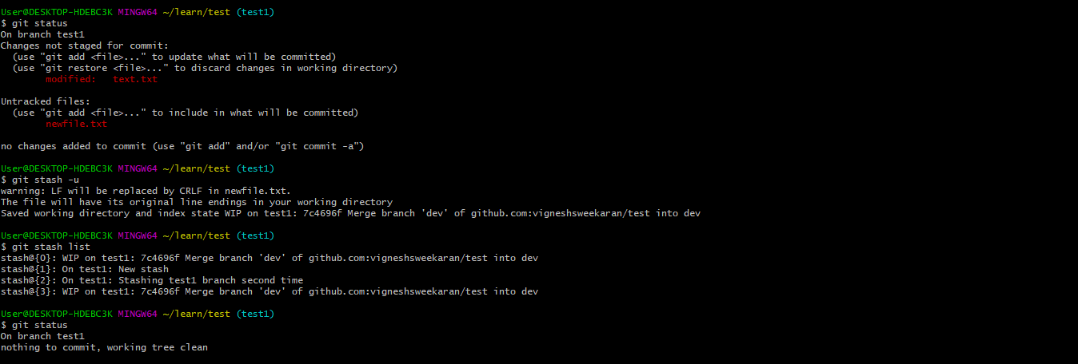Screen dimensions: 1078x364
Task: Select the stash@{0} entry line
Action: (x=269, y=258)
